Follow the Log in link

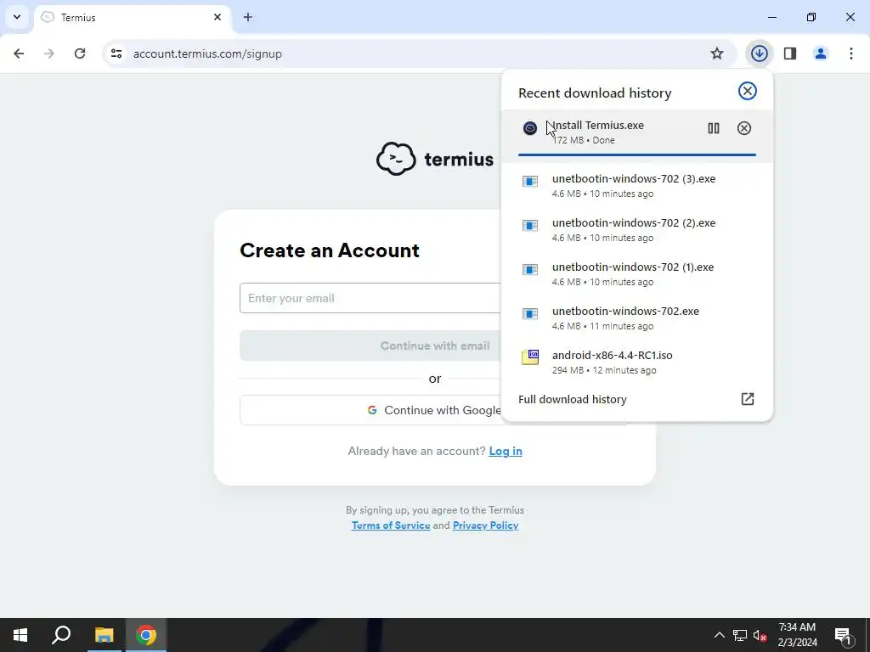(x=506, y=451)
